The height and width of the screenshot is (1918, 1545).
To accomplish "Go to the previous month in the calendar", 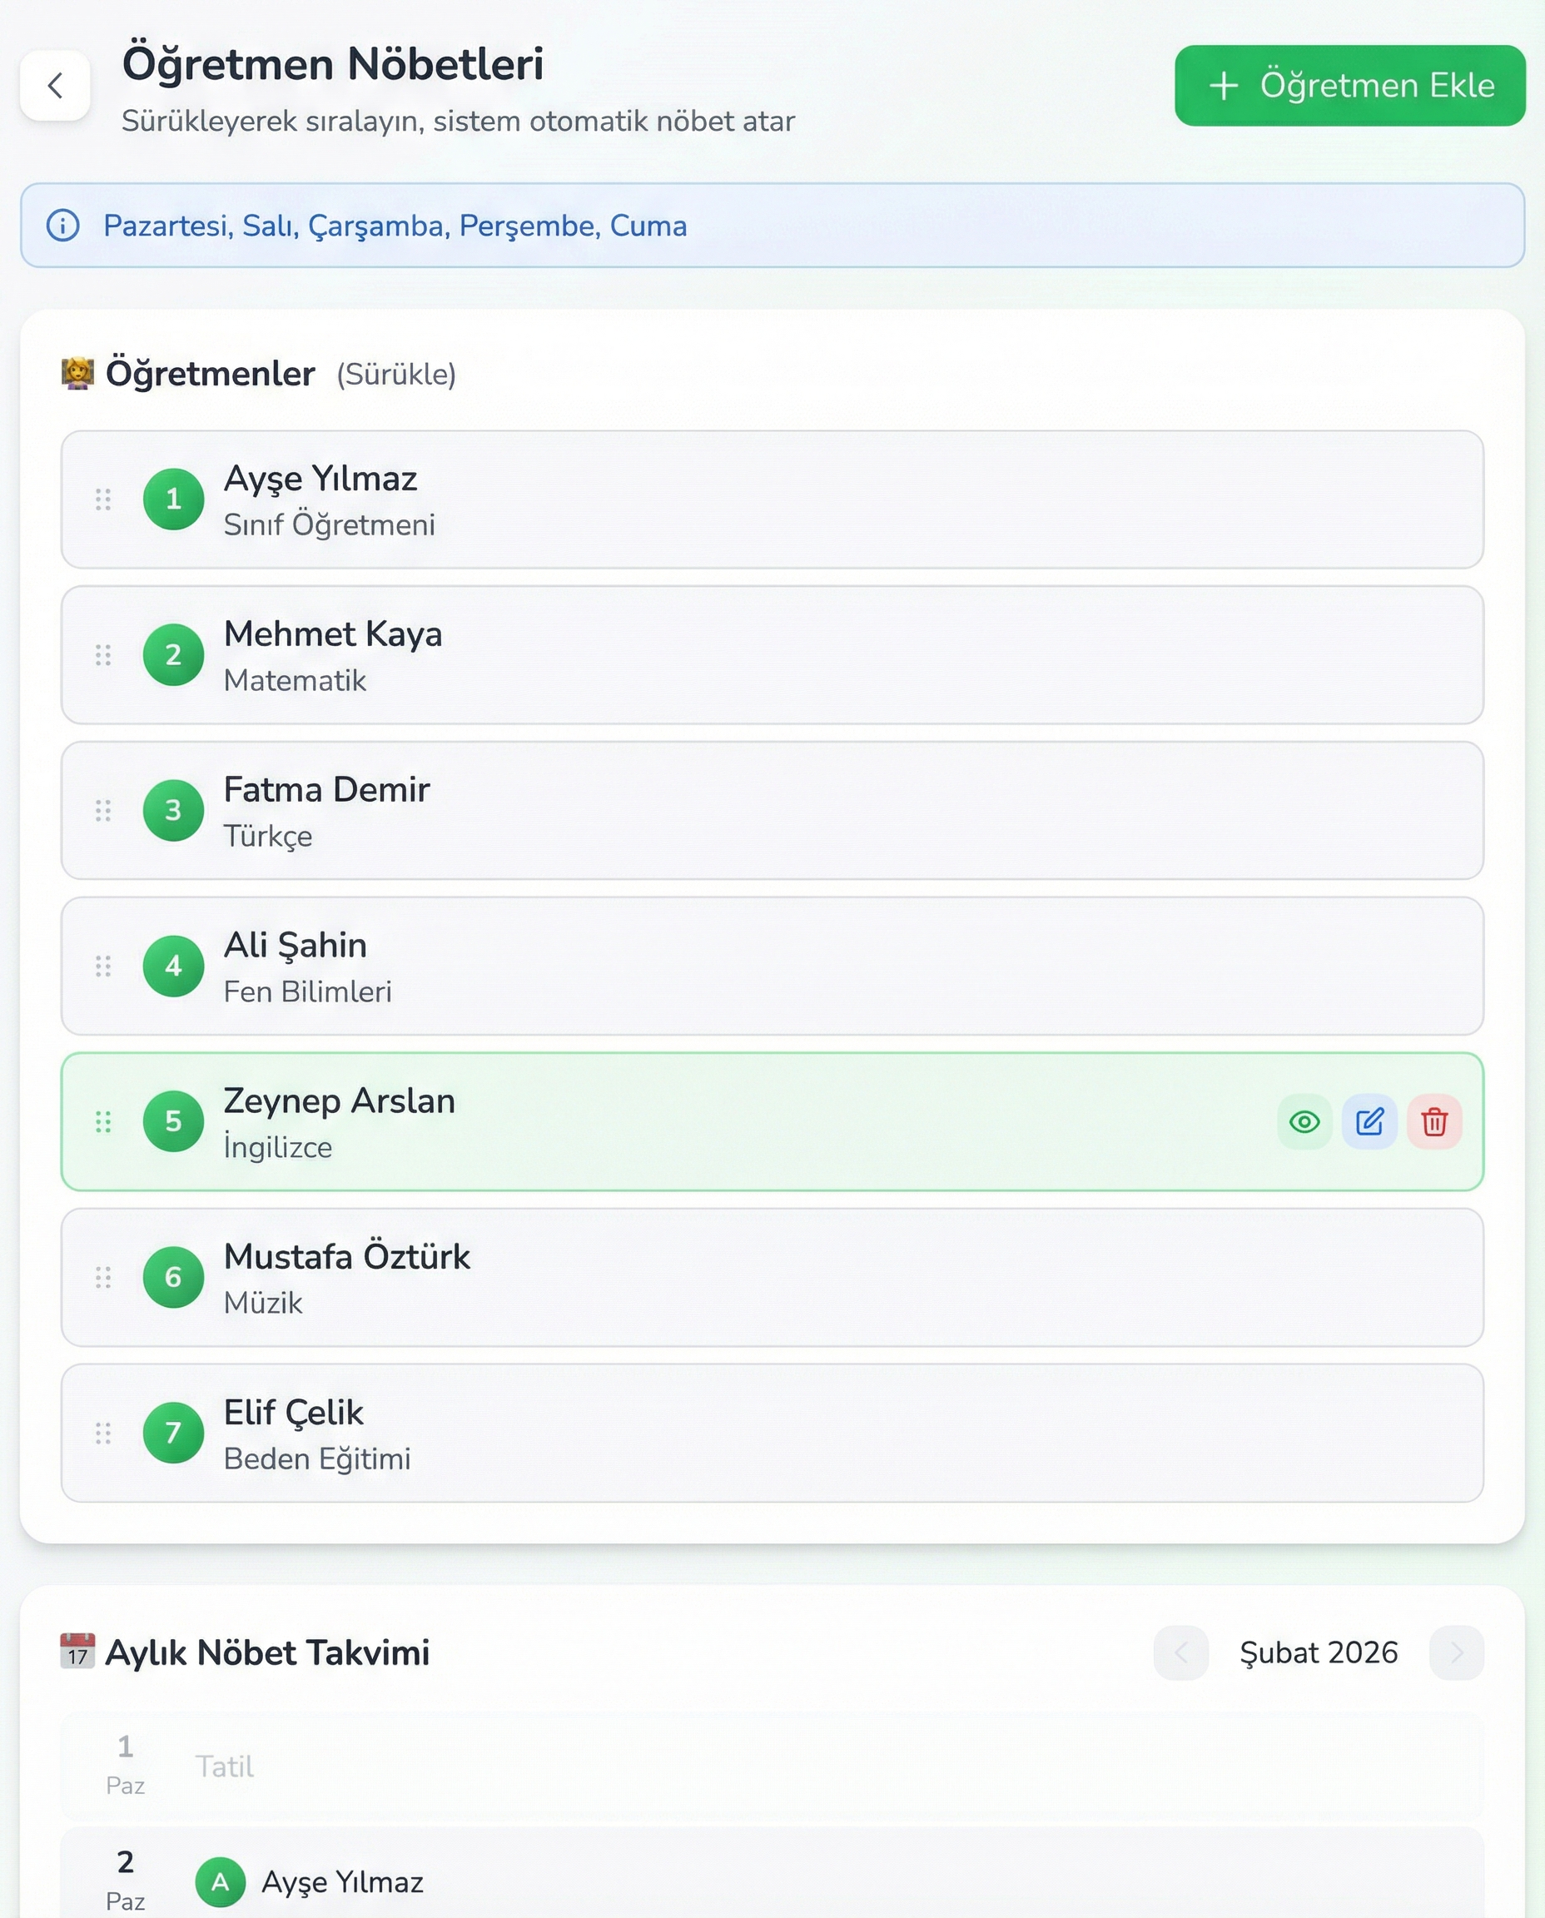I will point(1180,1652).
